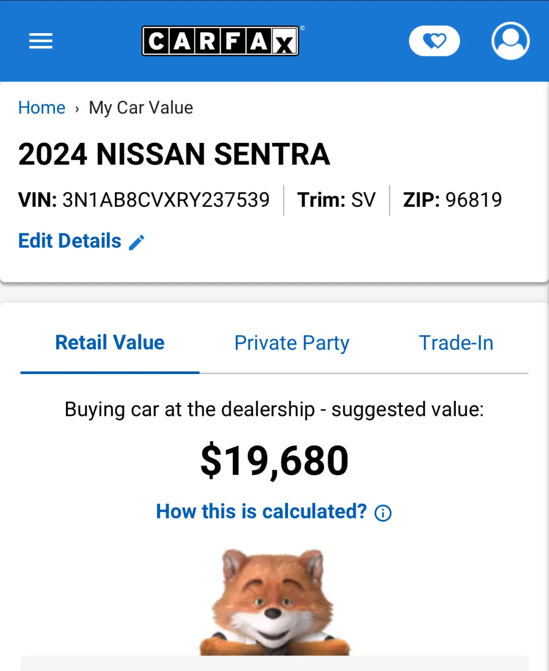Select the Retail Value tab

pyautogui.click(x=110, y=343)
